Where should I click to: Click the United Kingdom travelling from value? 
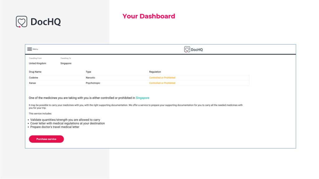click(x=37, y=63)
